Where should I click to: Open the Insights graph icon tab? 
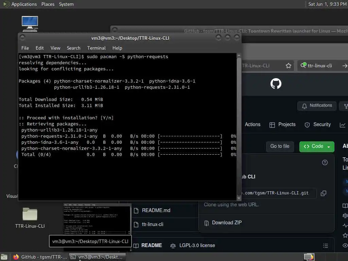point(343,125)
